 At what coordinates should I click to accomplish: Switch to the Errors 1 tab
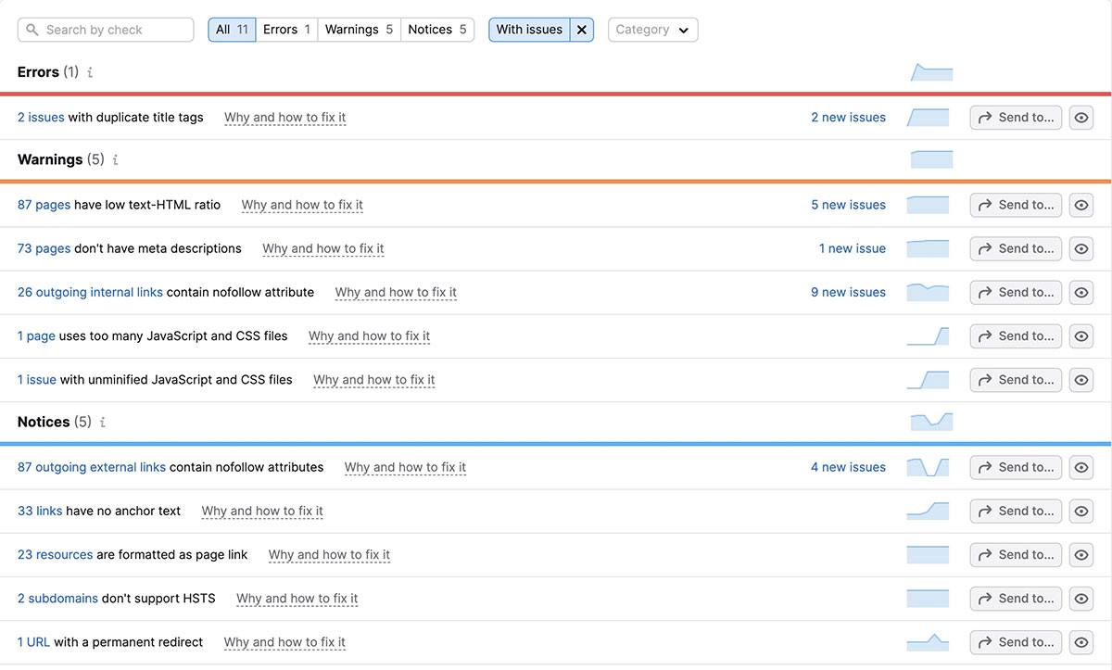(x=286, y=30)
